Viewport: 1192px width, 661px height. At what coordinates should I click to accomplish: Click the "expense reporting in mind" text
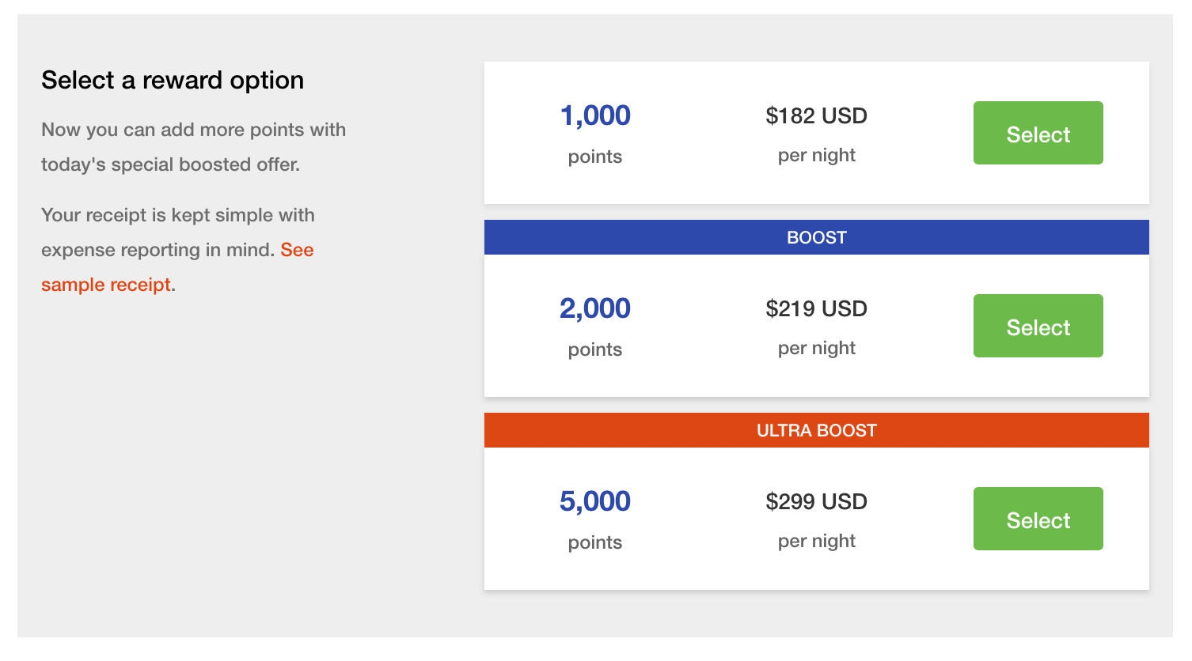158,250
